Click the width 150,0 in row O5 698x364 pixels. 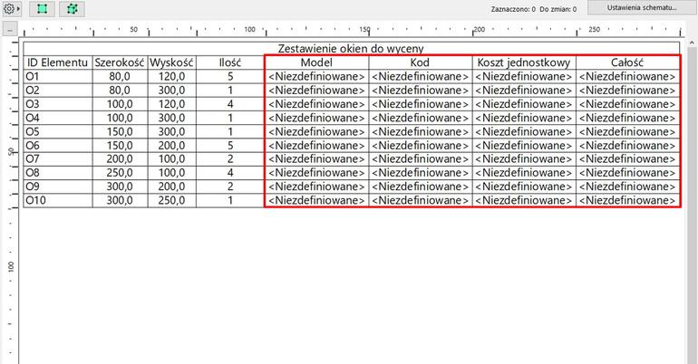pos(120,131)
